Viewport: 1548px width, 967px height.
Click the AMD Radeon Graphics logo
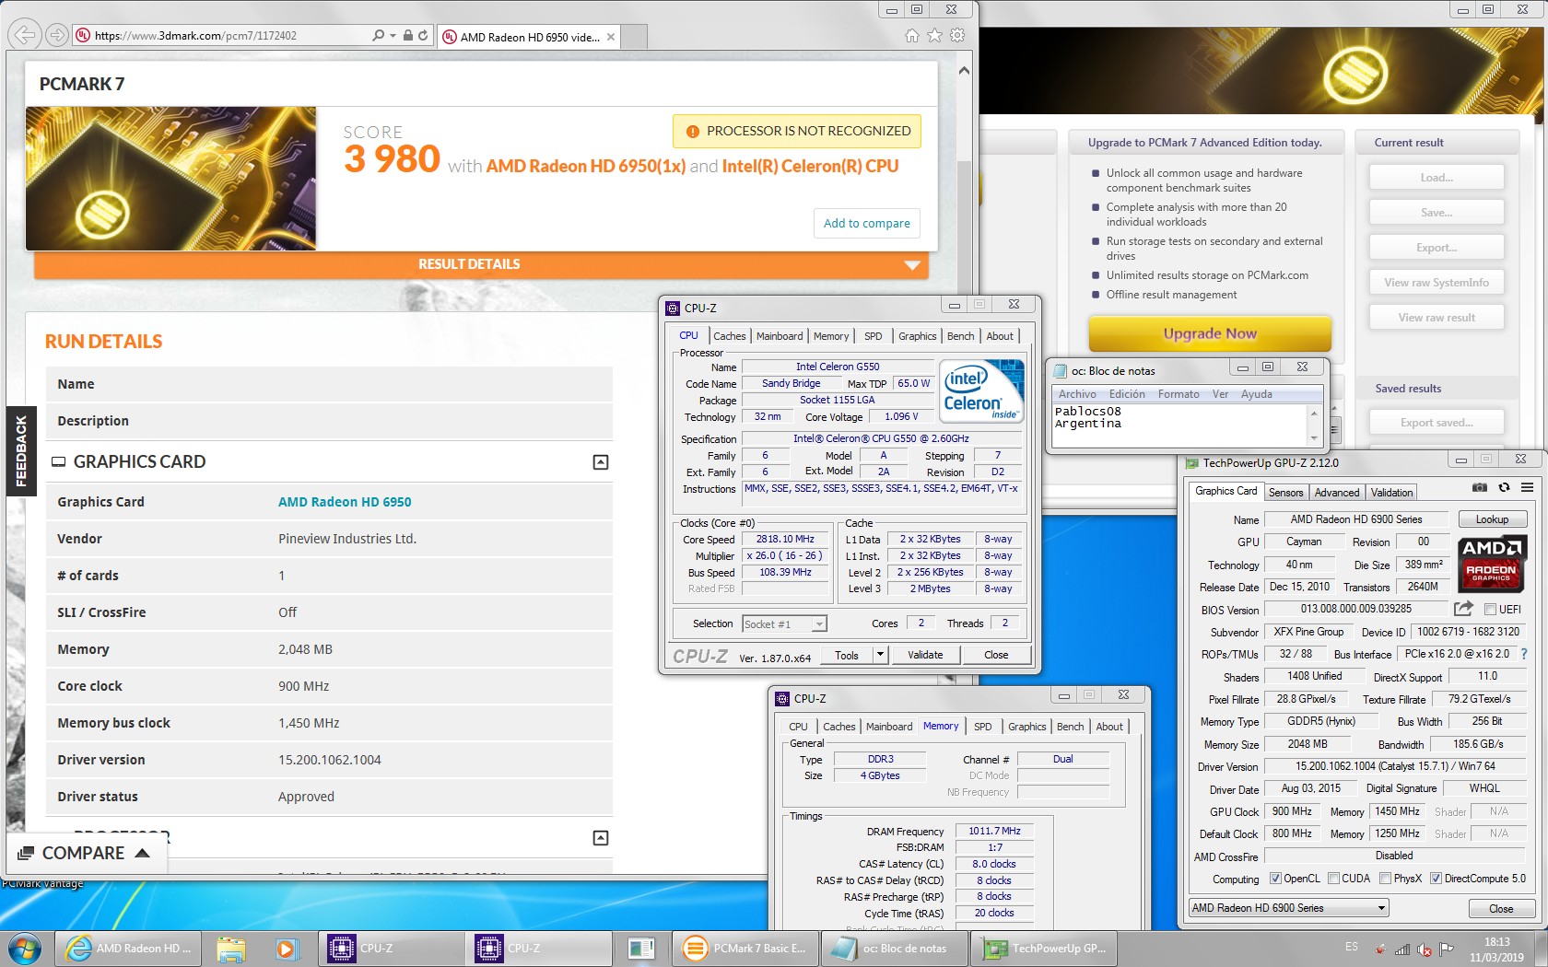pyautogui.click(x=1491, y=563)
